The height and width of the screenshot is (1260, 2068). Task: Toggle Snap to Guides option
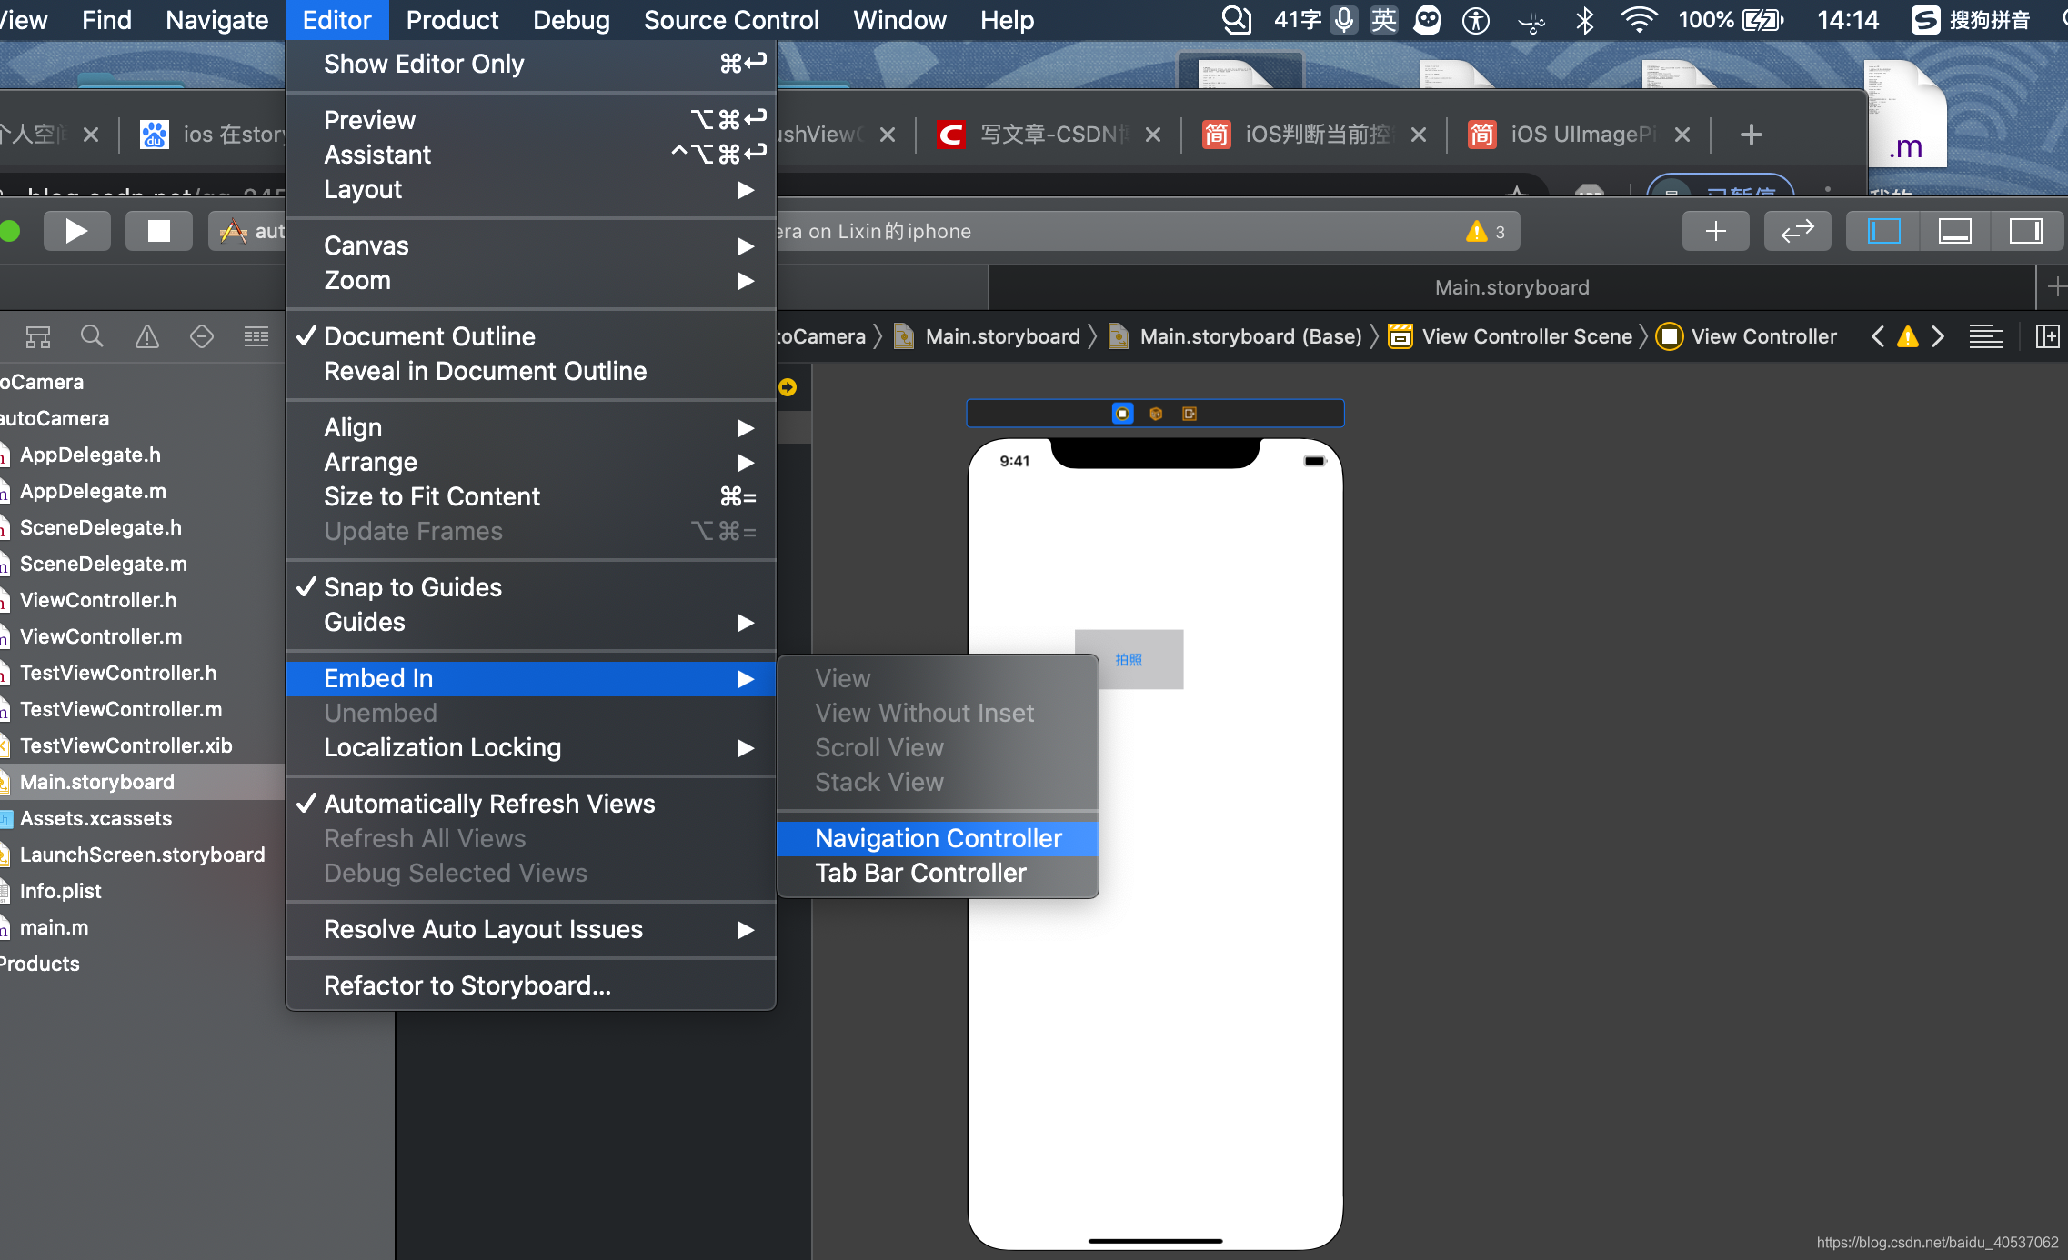[x=412, y=587]
